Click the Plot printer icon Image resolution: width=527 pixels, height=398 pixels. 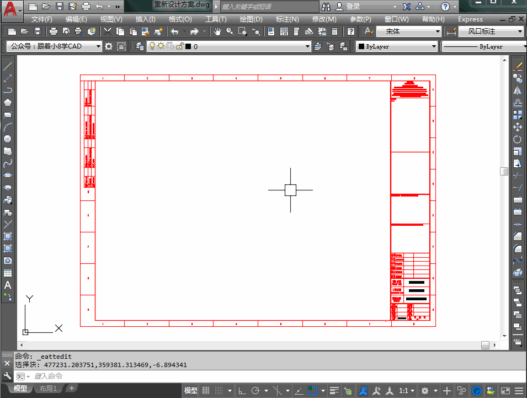point(53,31)
